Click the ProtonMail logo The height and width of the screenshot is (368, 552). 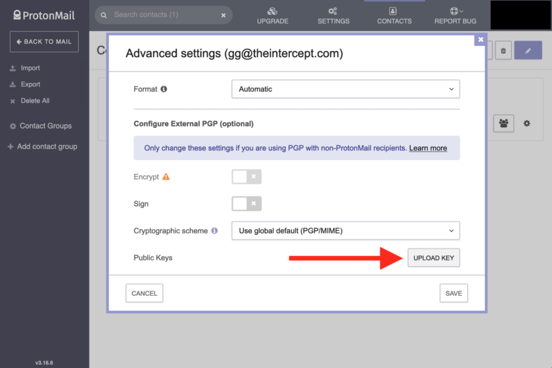[44, 15]
